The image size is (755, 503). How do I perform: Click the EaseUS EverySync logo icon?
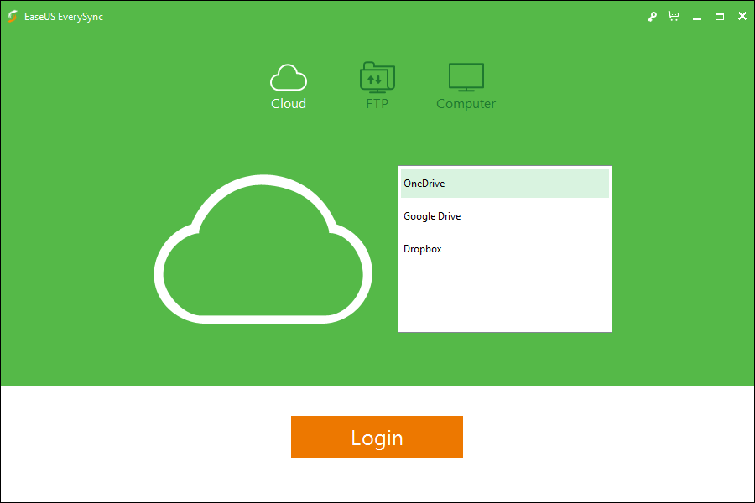point(13,17)
